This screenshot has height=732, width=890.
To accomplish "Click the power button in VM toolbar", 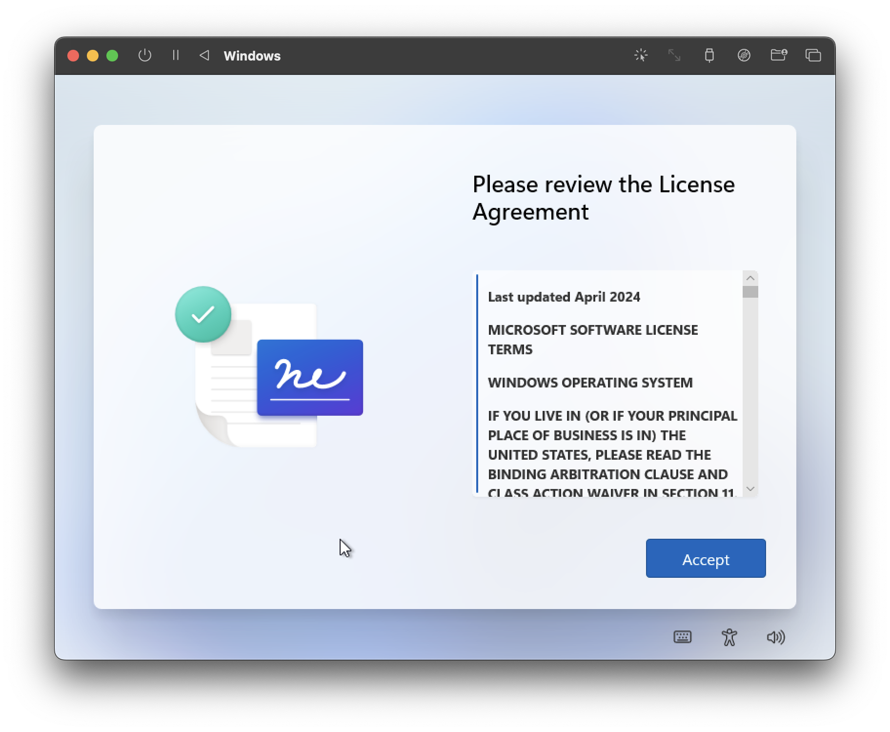I will click(145, 56).
